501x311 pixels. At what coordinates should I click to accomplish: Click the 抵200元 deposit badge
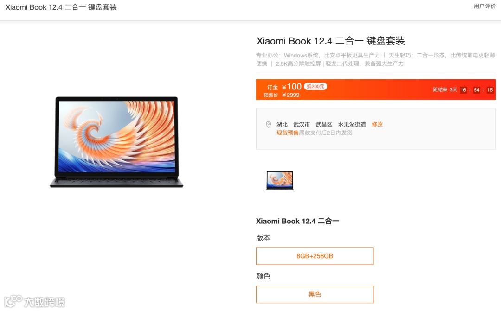click(x=315, y=86)
